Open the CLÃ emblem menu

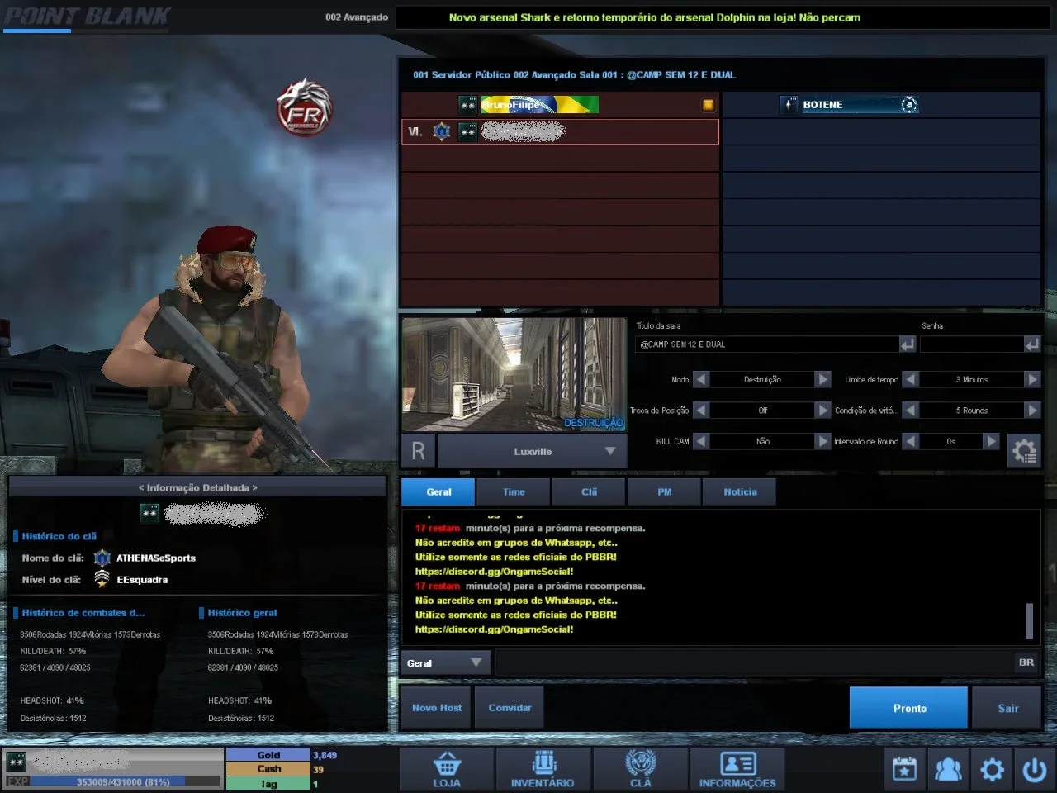point(640,769)
